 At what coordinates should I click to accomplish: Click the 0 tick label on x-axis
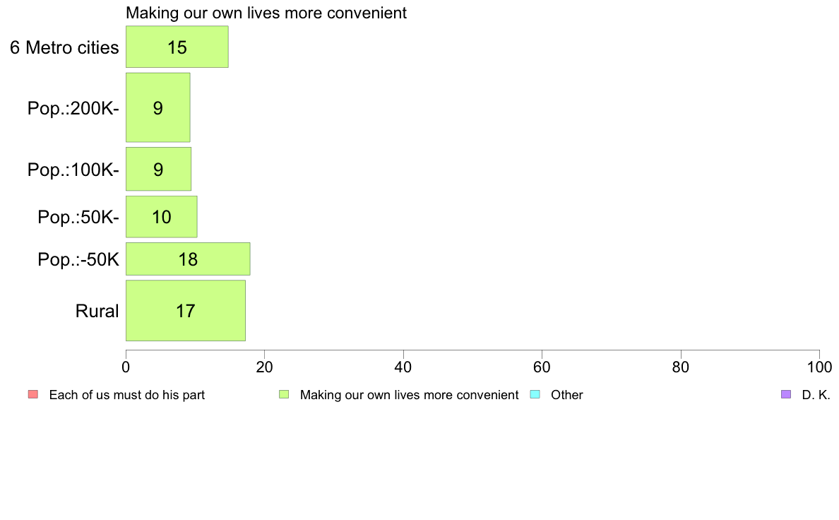point(126,367)
